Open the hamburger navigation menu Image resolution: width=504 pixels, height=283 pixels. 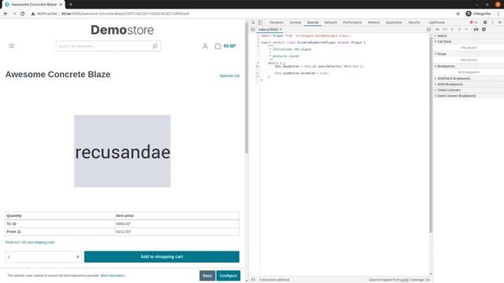point(12,46)
